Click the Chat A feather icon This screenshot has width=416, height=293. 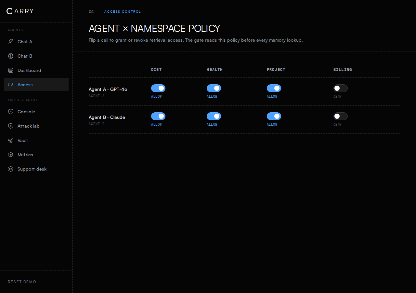(x=11, y=42)
